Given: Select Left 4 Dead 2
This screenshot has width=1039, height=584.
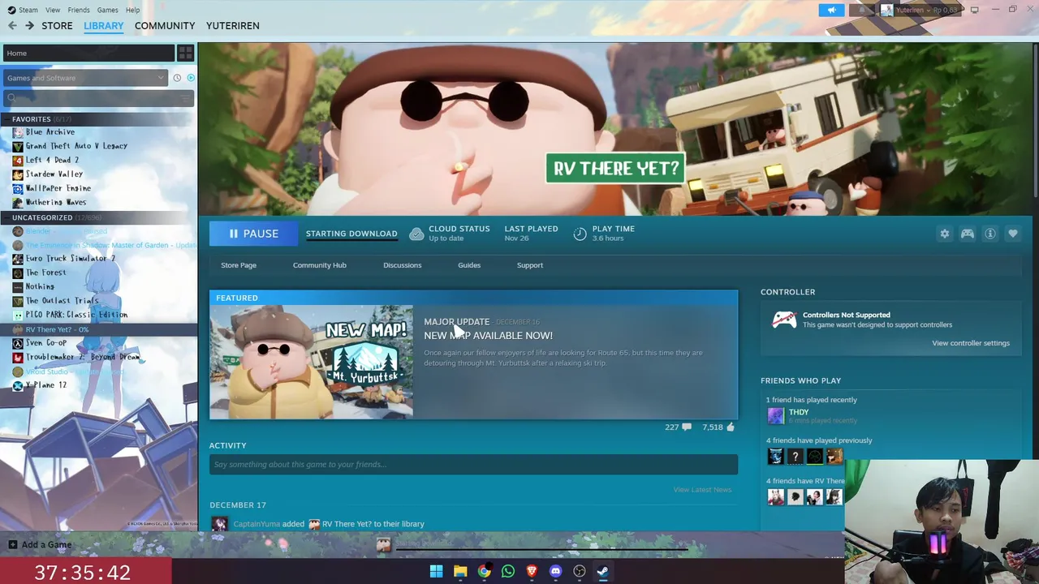Looking at the screenshot, I should [52, 160].
